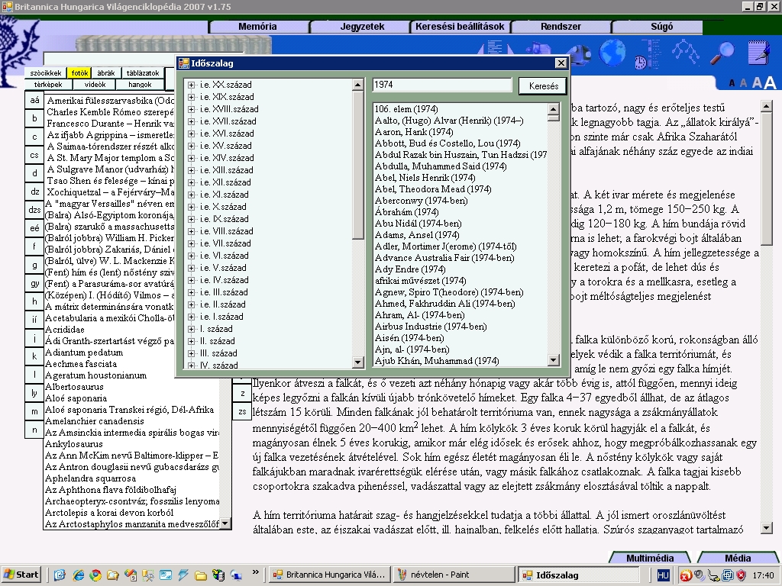Select Airbus Industrie (1974-ben) result
Image resolution: width=782 pixels, height=586 pixels.
(431, 327)
